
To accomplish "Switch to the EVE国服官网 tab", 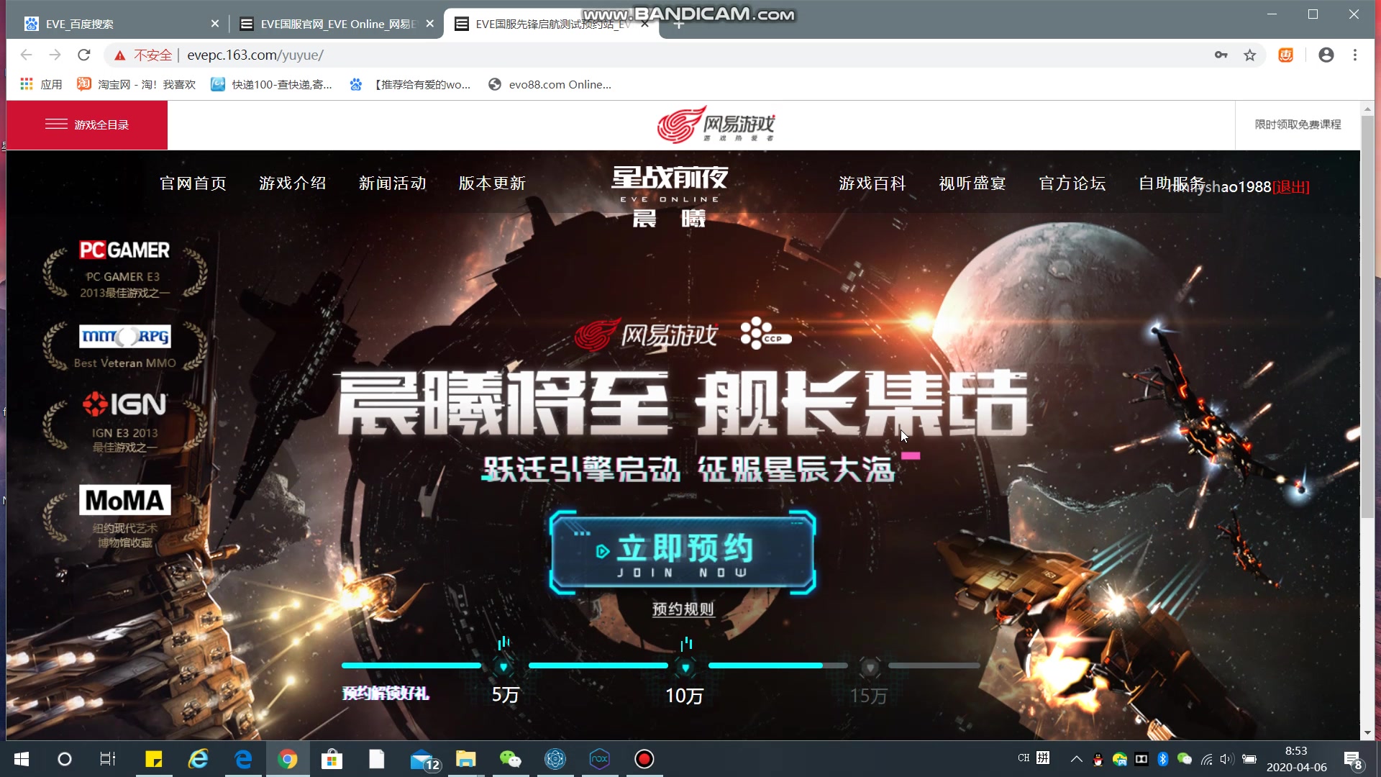I will coord(334,24).
